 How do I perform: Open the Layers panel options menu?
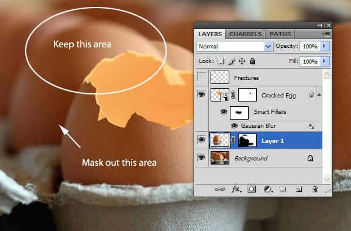pyautogui.click(x=326, y=34)
